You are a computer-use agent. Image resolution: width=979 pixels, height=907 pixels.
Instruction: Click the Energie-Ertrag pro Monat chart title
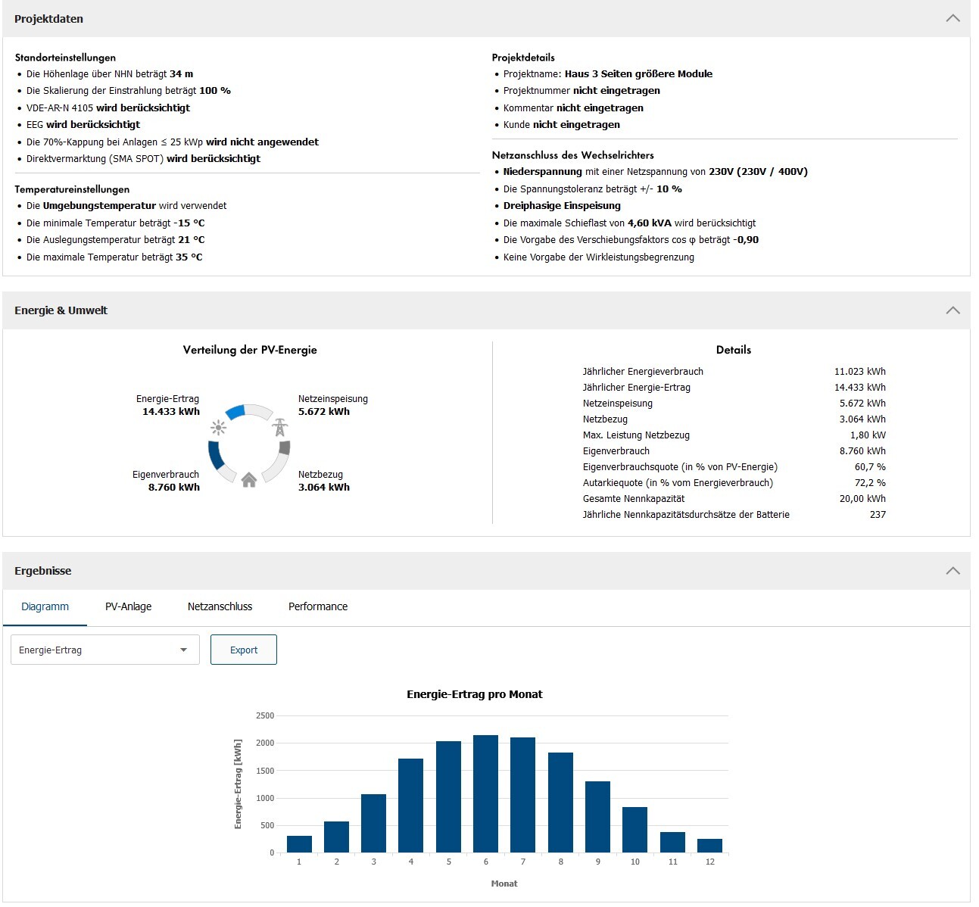point(474,694)
